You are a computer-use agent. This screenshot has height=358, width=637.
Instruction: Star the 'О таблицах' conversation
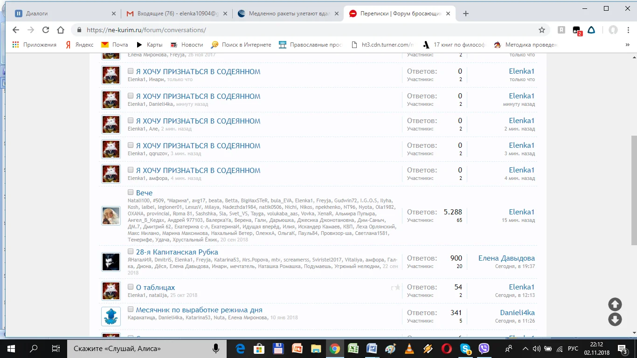point(397,288)
